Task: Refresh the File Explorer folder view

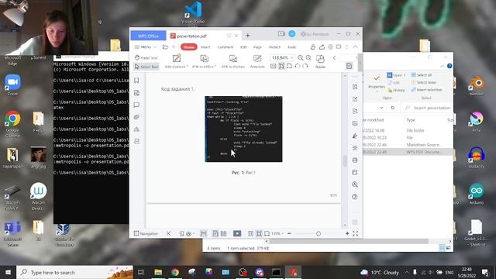Action: [x=393, y=108]
